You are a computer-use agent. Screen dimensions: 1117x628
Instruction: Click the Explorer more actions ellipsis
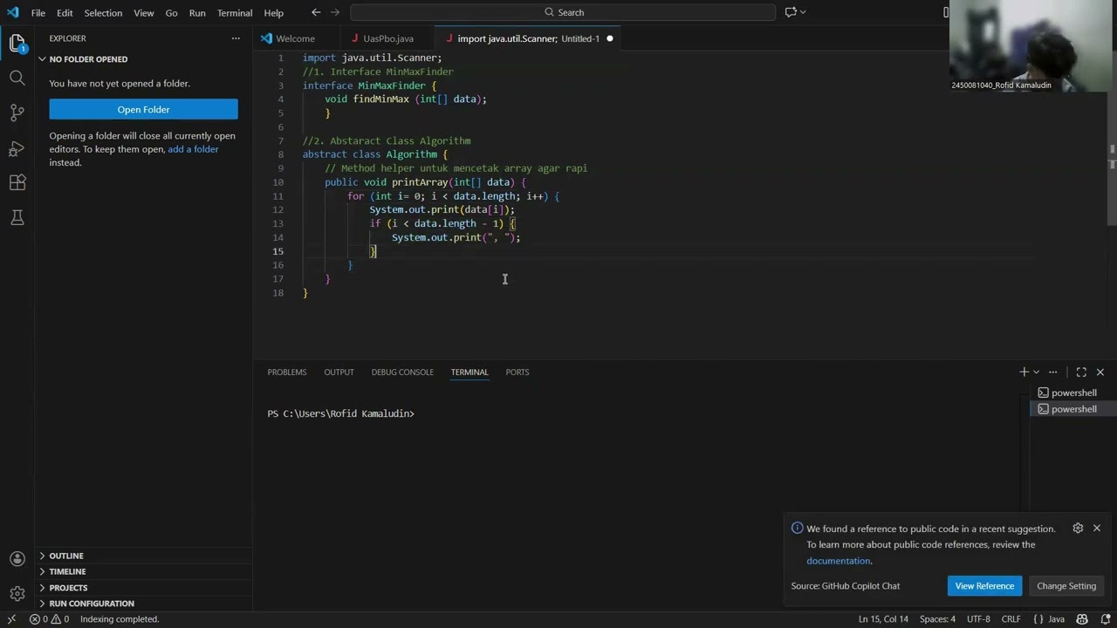235,38
